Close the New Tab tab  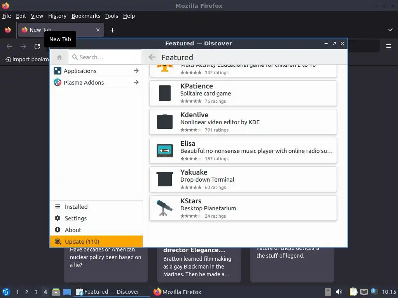click(x=98, y=30)
